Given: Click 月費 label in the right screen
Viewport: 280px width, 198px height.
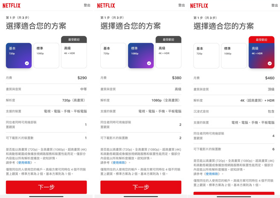Looking at the screenshot, I should 196,78.
